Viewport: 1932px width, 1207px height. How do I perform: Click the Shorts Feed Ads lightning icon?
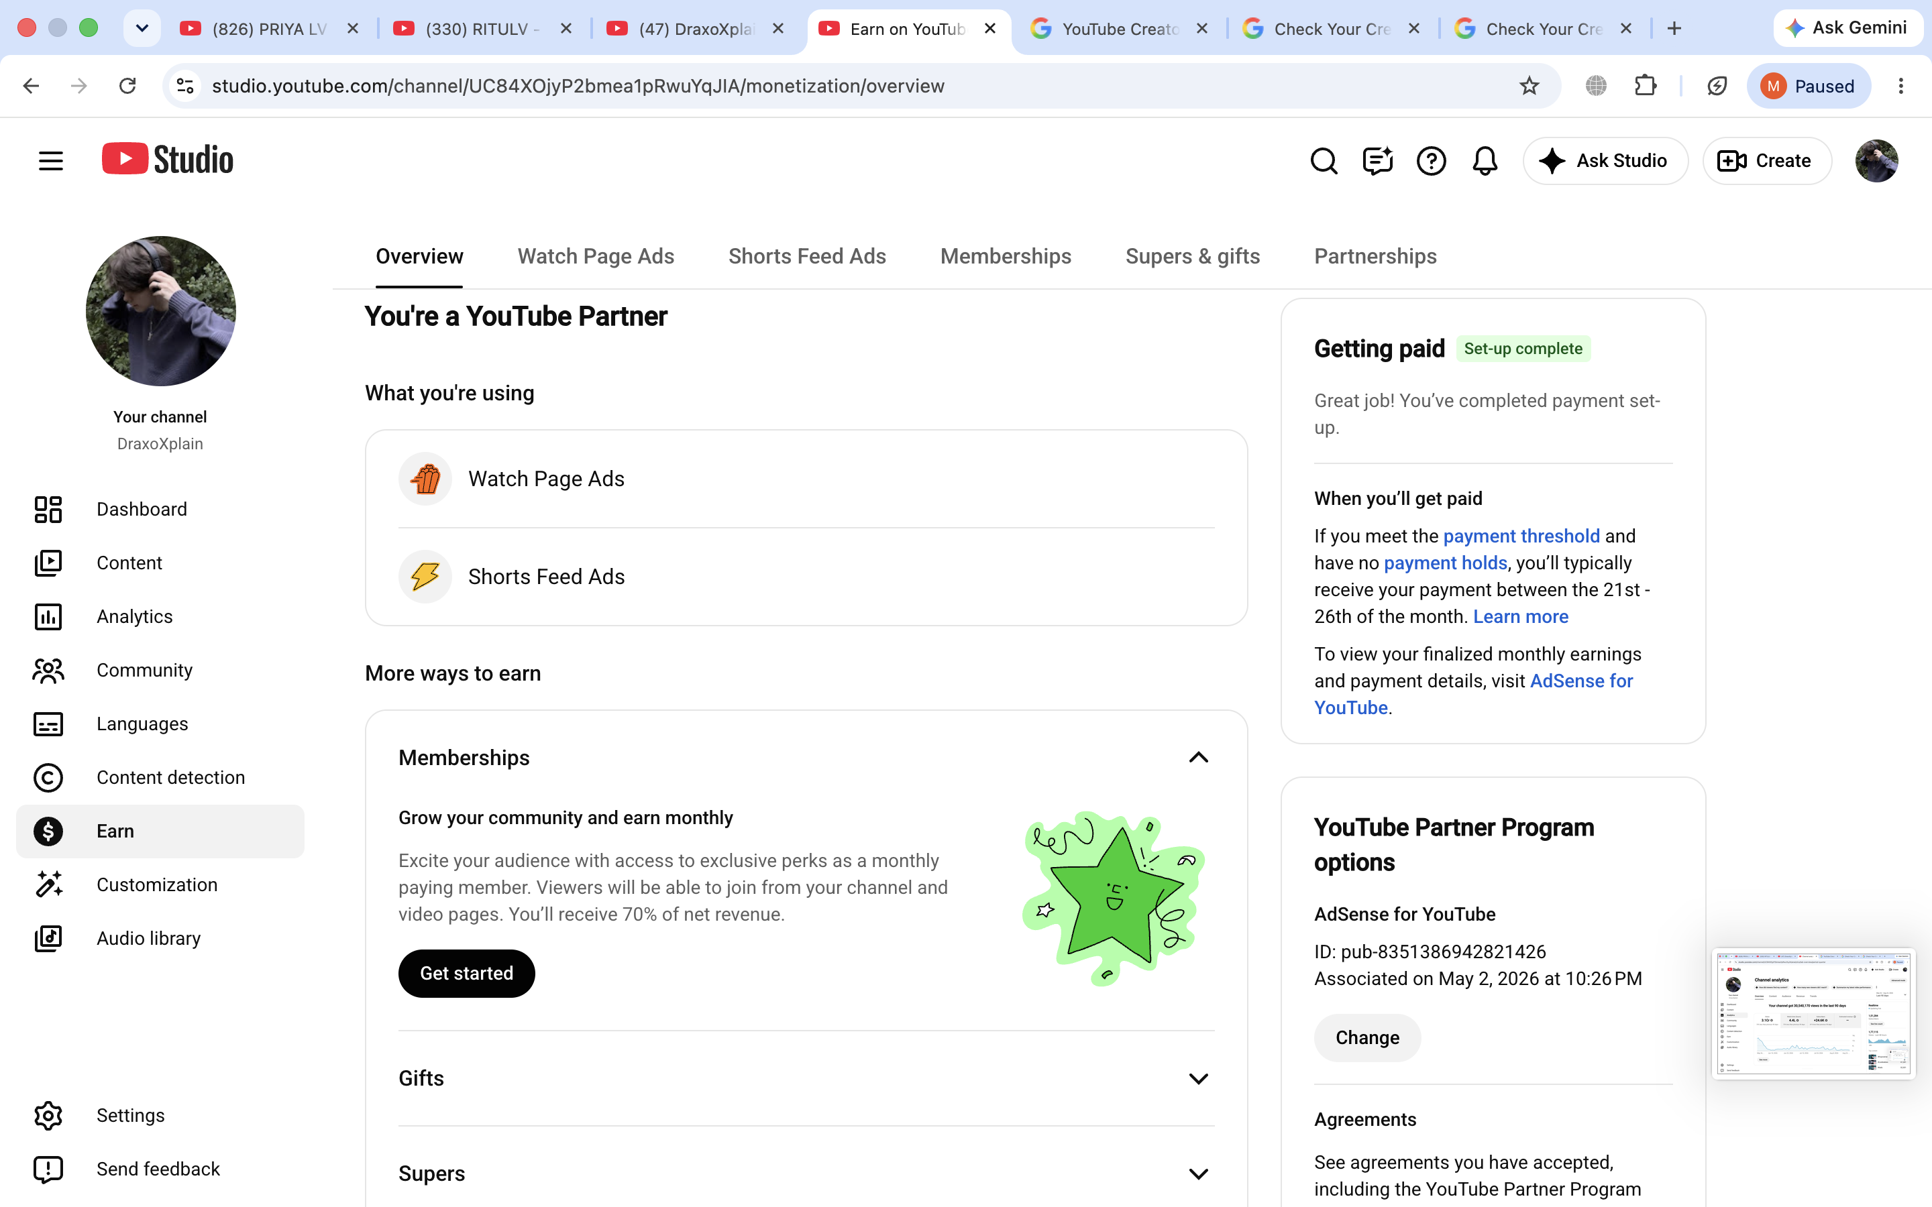(425, 577)
